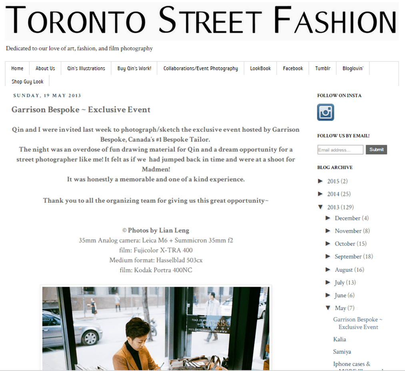The width and height of the screenshot is (405, 371).
Task: Open the November archive link
Action: [348, 231]
